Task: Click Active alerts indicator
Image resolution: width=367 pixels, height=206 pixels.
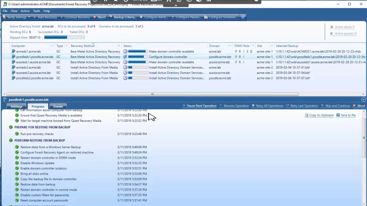Action: pyautogui.click(x=342, y=27)
